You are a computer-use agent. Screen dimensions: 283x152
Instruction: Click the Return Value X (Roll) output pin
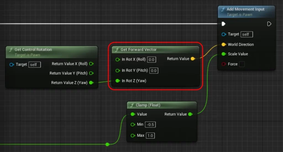tap(91, 64)
